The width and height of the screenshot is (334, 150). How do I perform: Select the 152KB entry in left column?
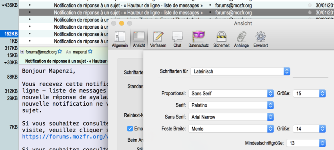[x=9, y=34]
